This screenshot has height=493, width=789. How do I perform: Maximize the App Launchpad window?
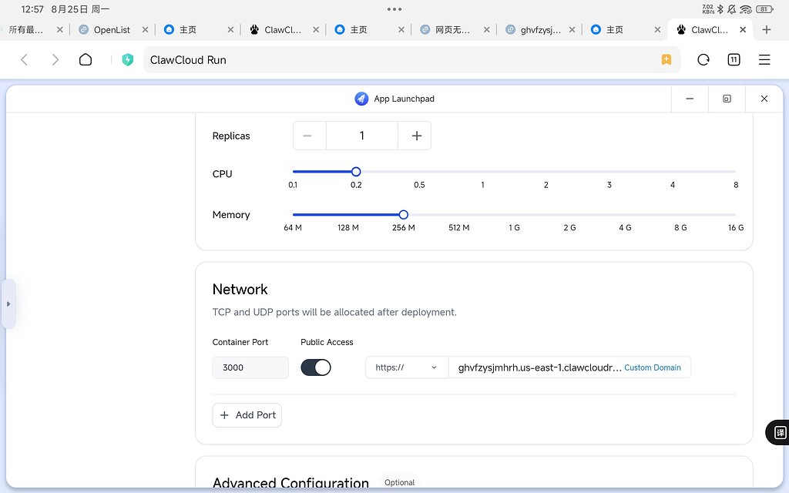[727, 99]
